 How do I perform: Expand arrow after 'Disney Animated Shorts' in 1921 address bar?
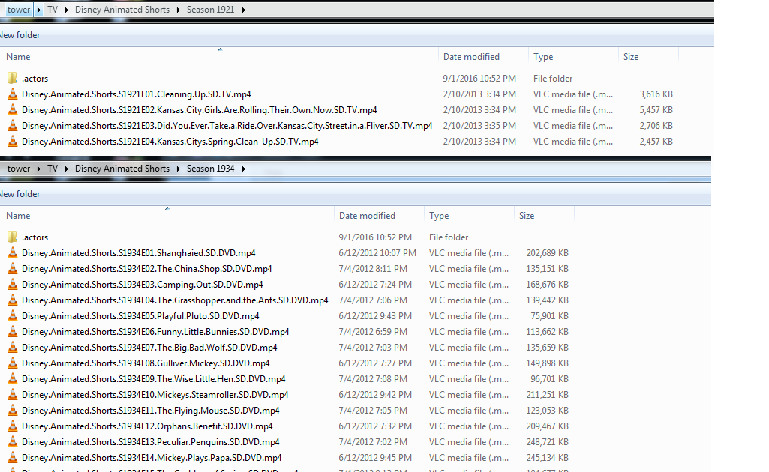[178, 10]
